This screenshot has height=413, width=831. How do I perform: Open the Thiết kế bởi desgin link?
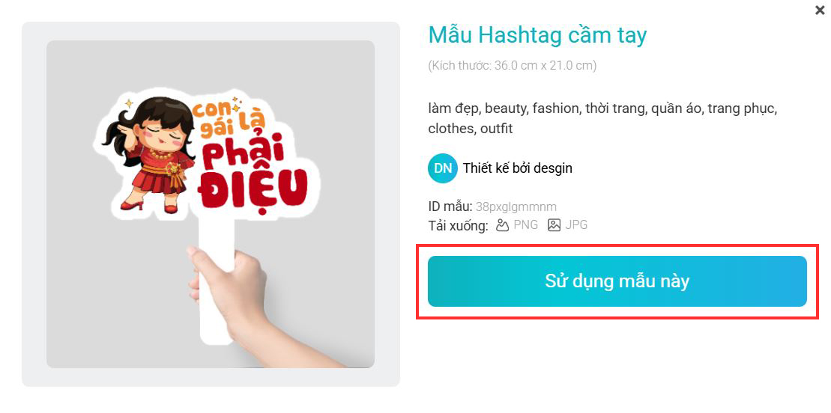tap(517, 168)
